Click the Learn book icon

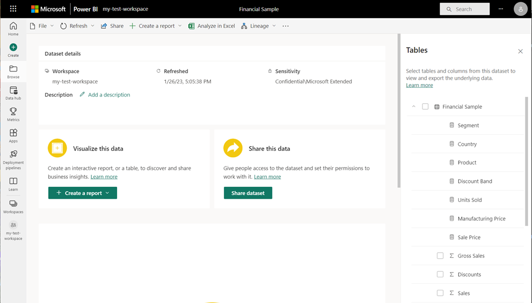point(13,181)
